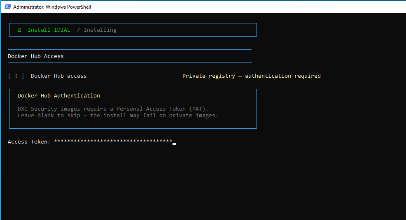Click the PowerShell icon in the title bar
This screenshot has height=220, width=406.
click(x=7, y=7)
